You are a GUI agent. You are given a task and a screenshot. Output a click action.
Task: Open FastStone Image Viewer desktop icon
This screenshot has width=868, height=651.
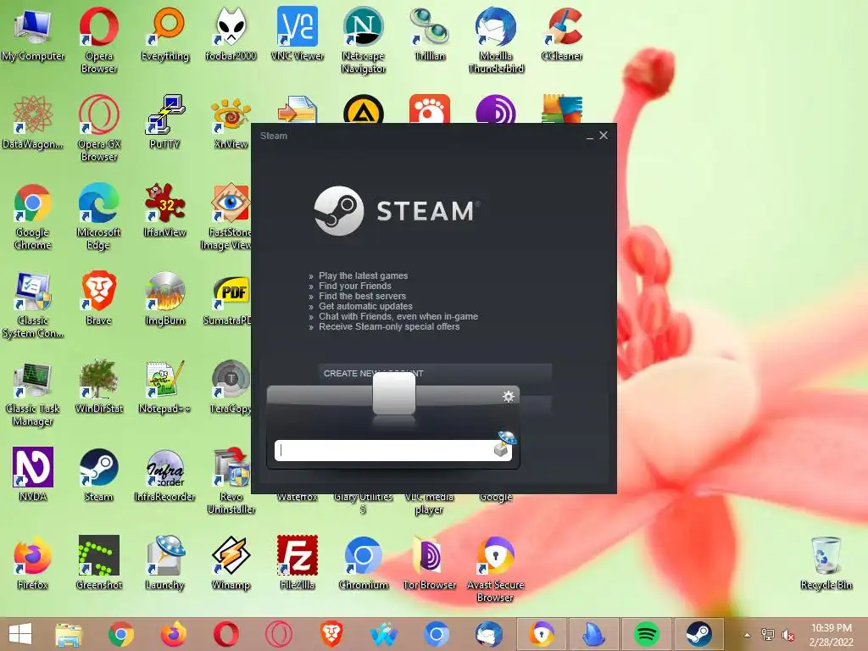coord(225,216)
